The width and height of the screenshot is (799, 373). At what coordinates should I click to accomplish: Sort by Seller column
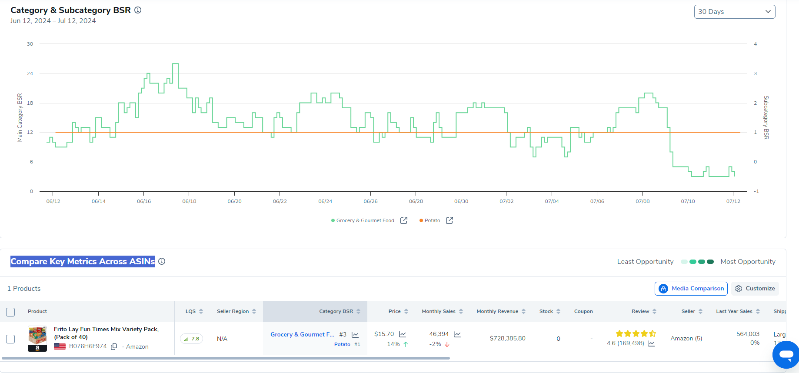pos(700,311)
